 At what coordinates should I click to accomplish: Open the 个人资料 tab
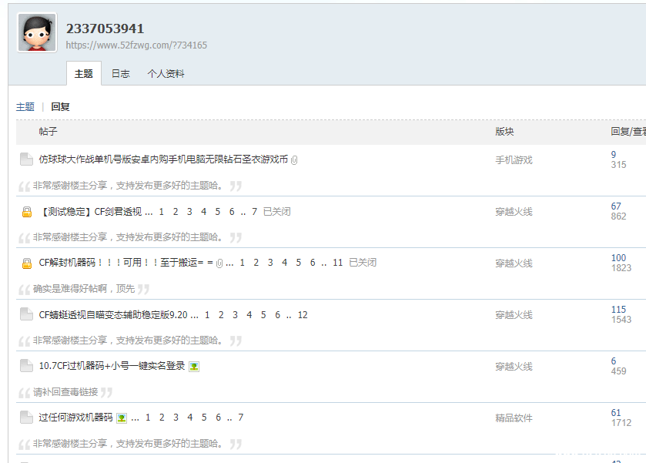point(166,73)
